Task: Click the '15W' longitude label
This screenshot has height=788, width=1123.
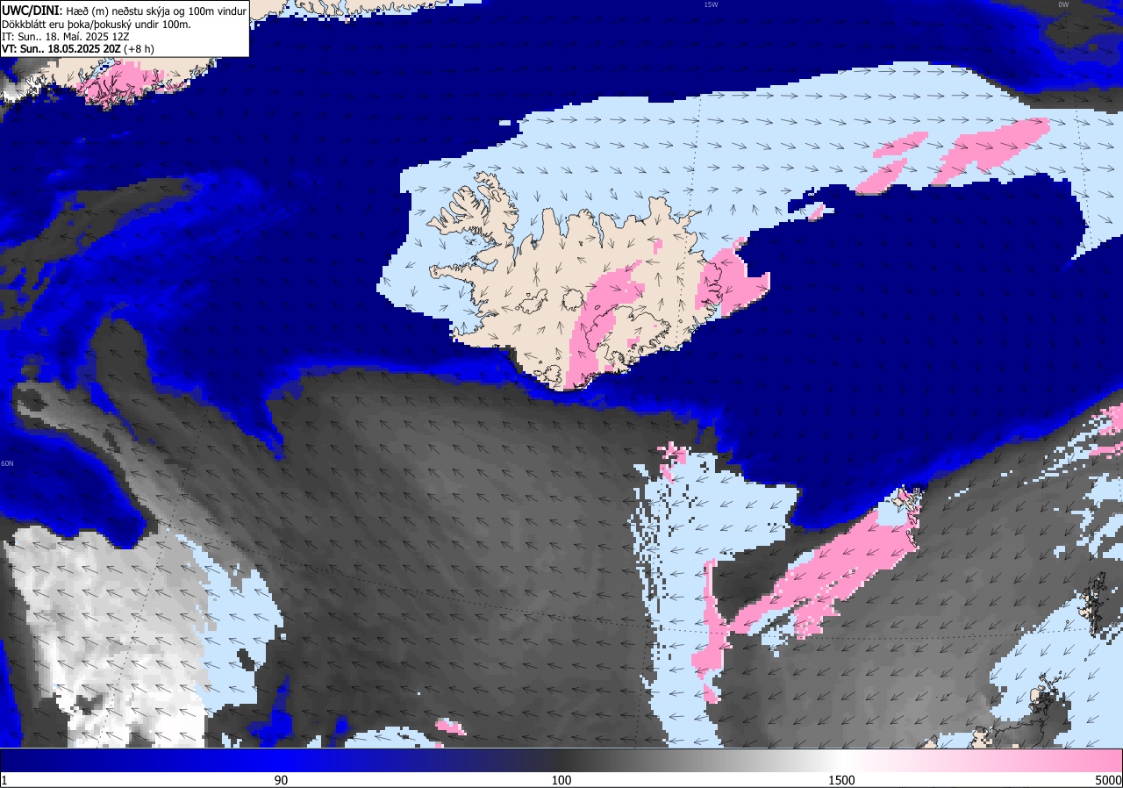Action: 711,4
